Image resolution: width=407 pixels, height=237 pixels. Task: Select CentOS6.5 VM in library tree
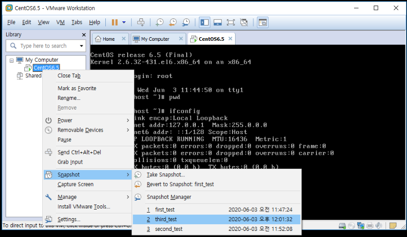46,68
